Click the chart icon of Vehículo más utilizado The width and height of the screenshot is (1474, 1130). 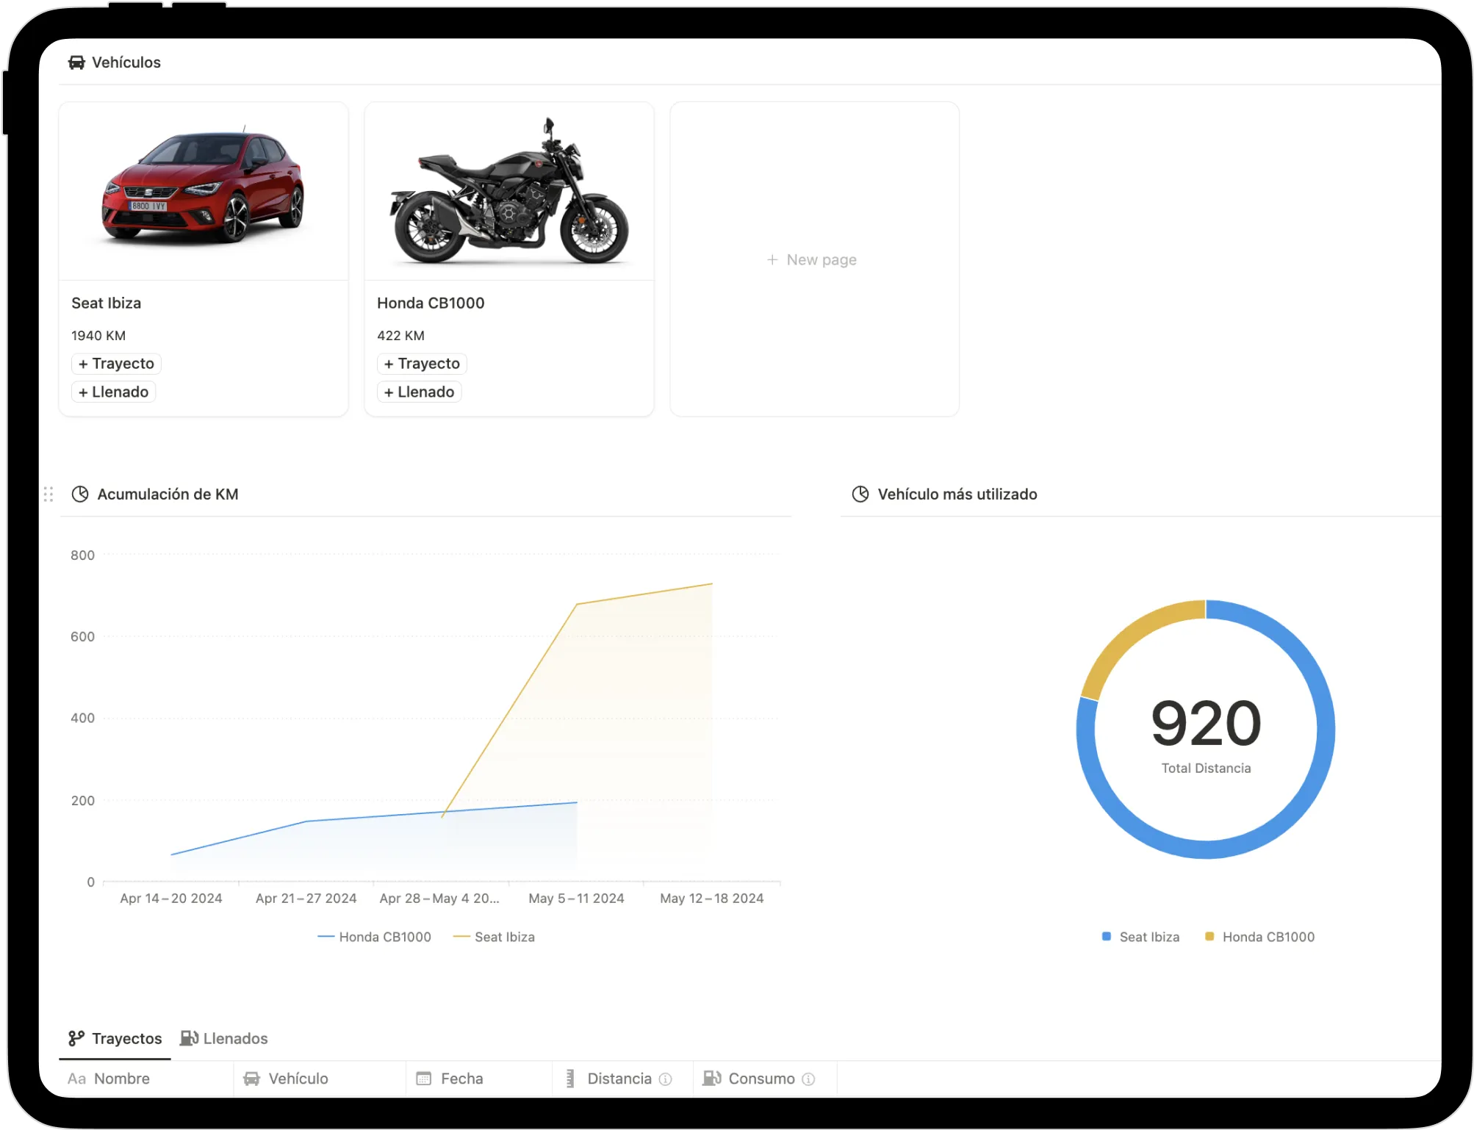(x=860, y=494)
